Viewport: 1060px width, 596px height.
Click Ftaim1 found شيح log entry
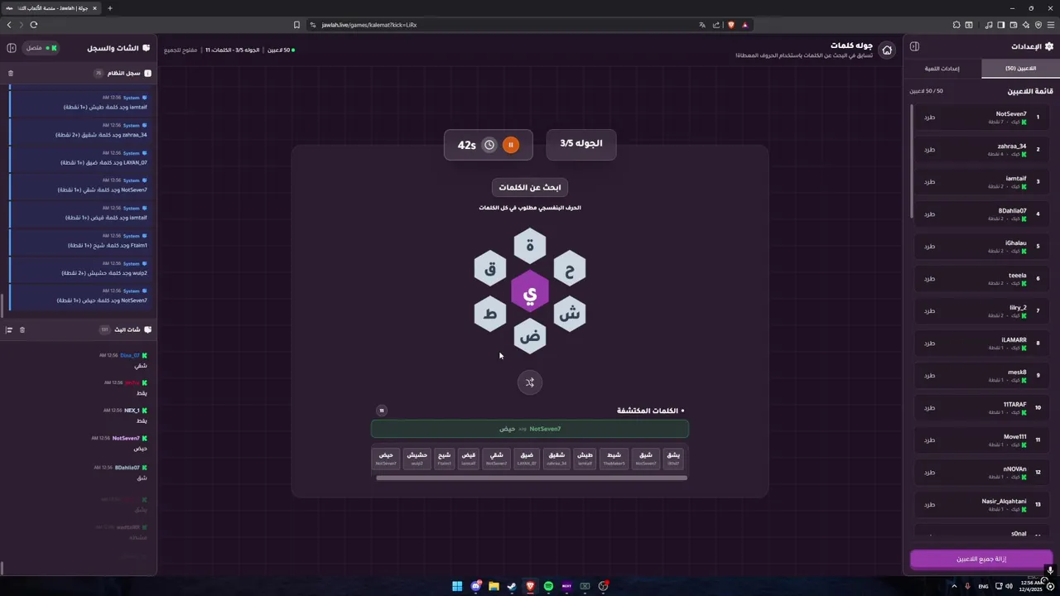click(x=80, y=241)
